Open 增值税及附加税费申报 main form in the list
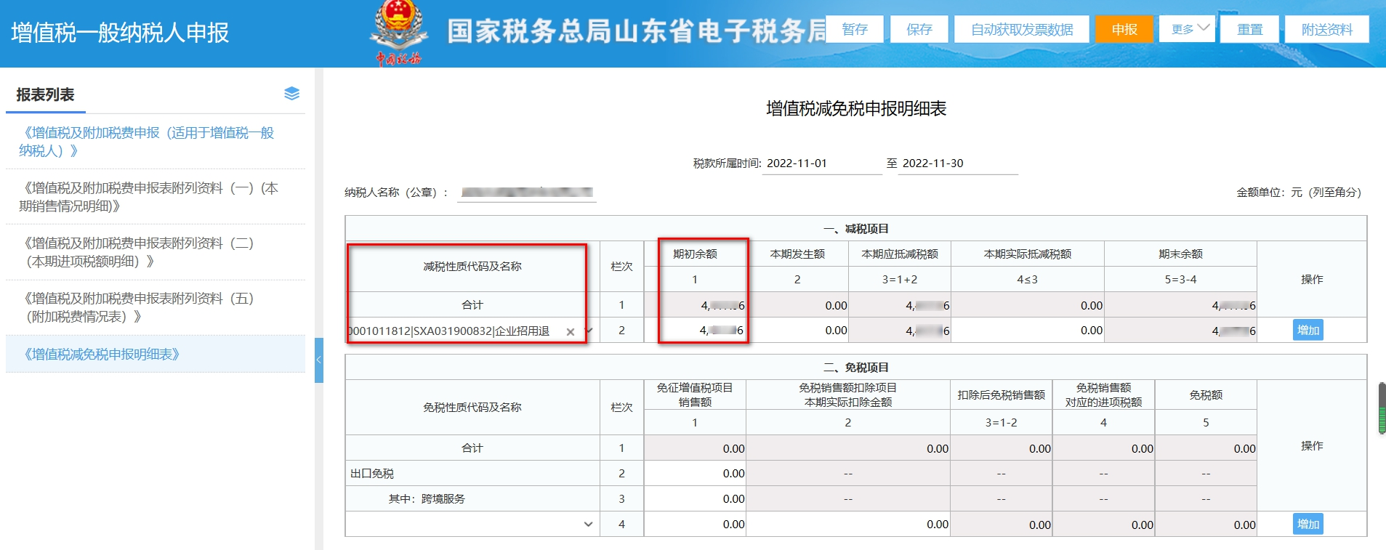This screenshot has height=550, width=1386. pos(148,142)
